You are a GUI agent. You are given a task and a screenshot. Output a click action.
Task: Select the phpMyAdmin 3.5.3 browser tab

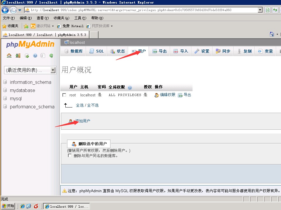pos(45,35)
